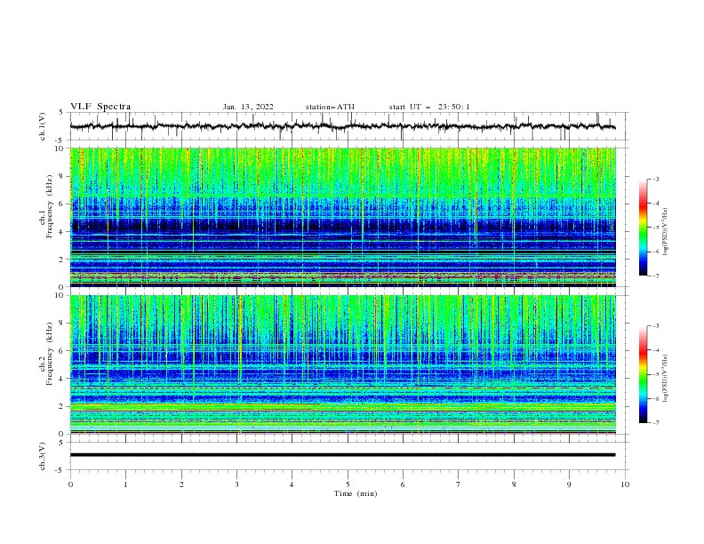Click the ch.3(V) flat waveform trace

[342, 455]
